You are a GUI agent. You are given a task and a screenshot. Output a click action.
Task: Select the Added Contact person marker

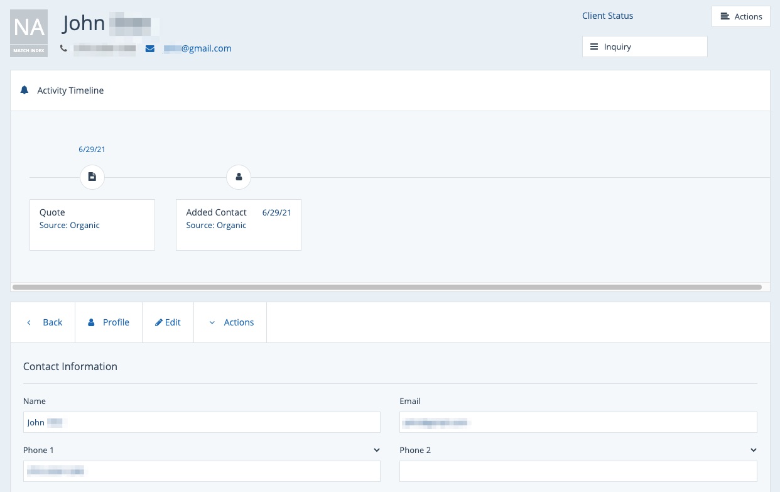click(x=239, y=177)
